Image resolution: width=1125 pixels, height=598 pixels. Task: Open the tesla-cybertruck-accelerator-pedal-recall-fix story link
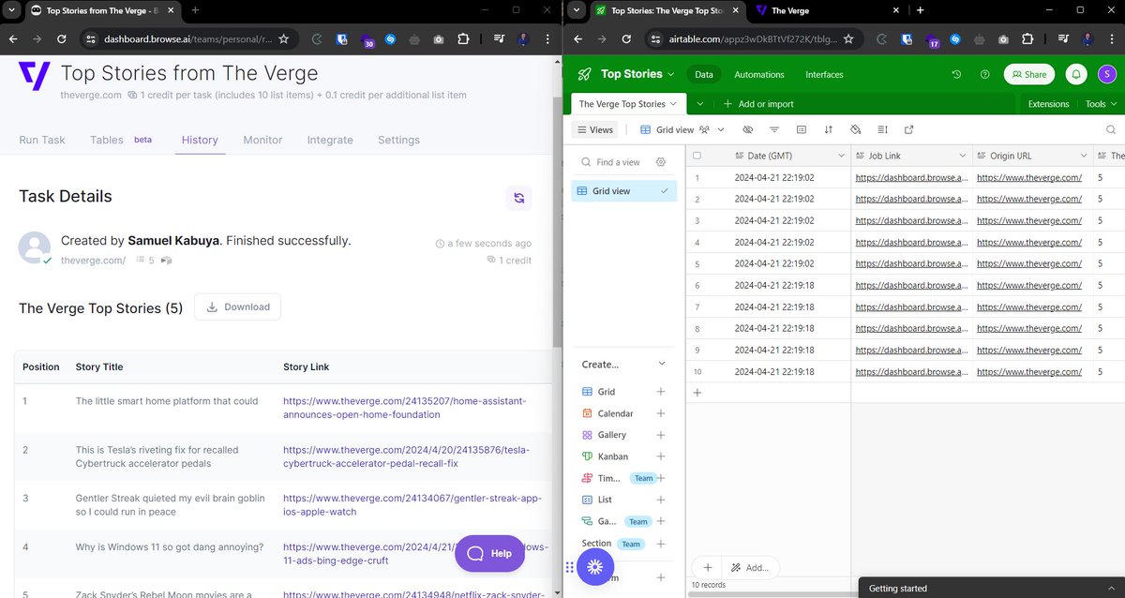tap(406, 456)
